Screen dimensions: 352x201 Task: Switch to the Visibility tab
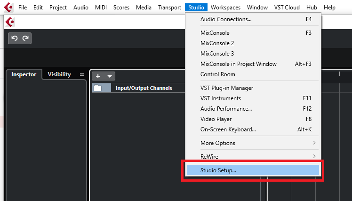[59, 74]
